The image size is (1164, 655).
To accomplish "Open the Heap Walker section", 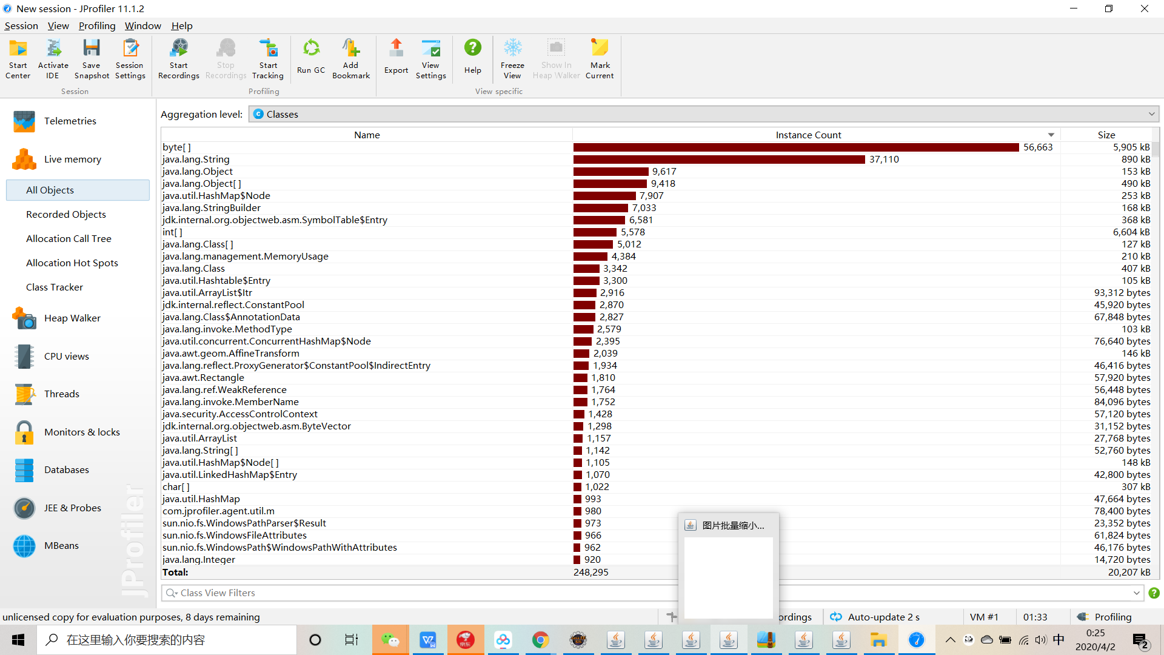I will point(72,318).
